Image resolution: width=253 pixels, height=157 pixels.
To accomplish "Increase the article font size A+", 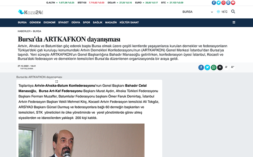I will 232,67.
